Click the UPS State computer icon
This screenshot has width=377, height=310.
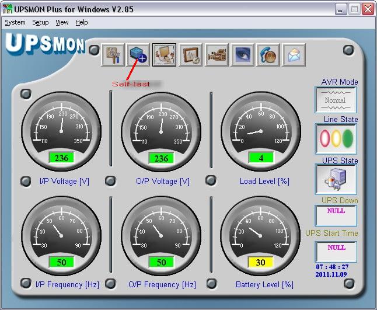[336, 179]
